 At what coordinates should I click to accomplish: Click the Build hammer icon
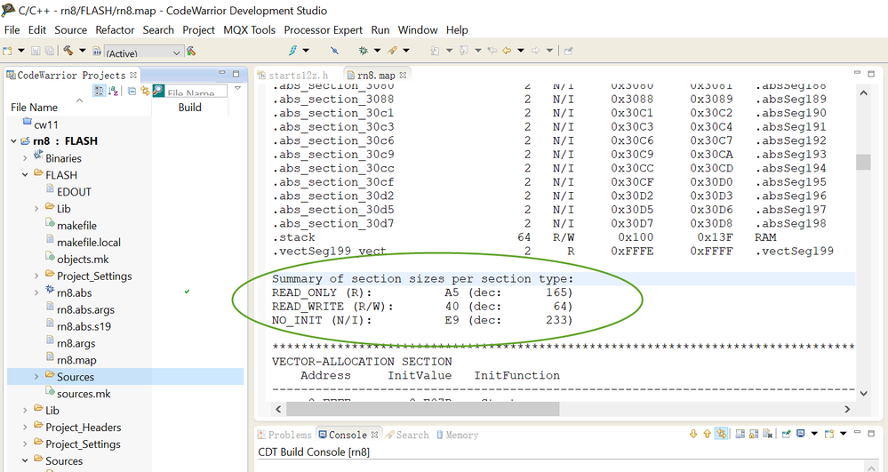(x=68, y=51)
